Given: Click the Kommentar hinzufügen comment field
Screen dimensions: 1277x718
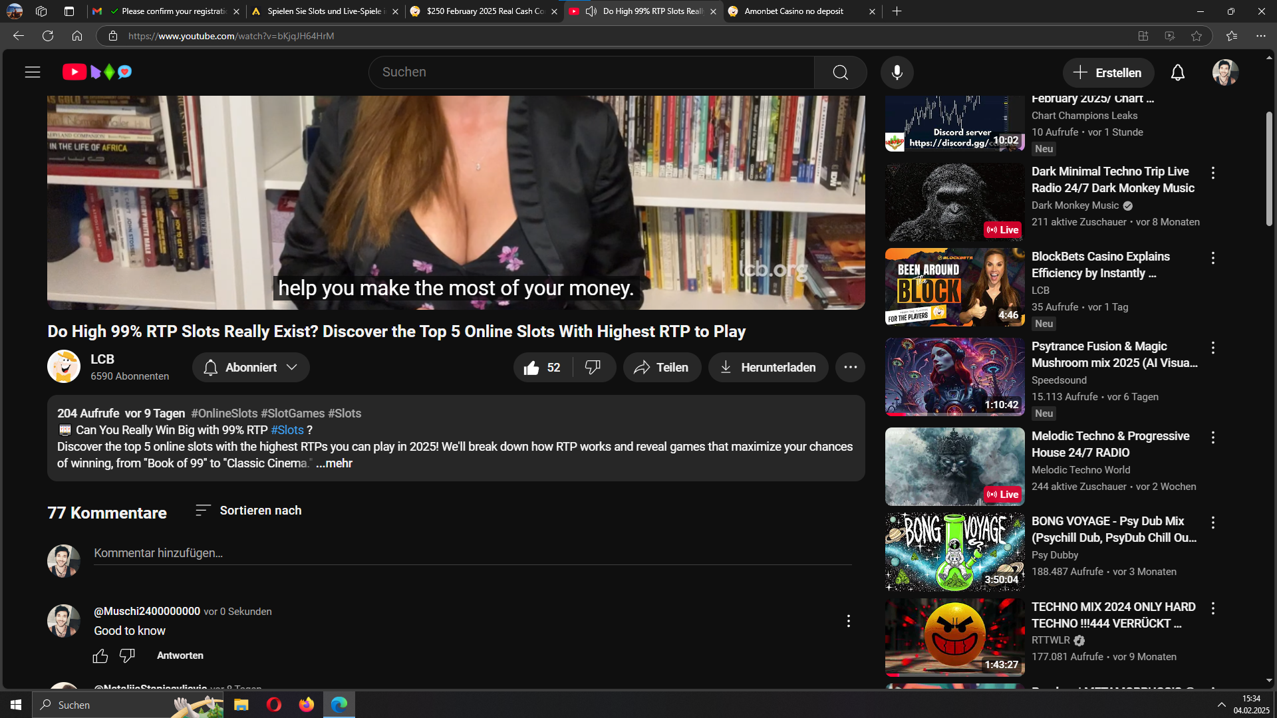Looking at the screenshot, I should pyautogui.click(x=472, y=553).
